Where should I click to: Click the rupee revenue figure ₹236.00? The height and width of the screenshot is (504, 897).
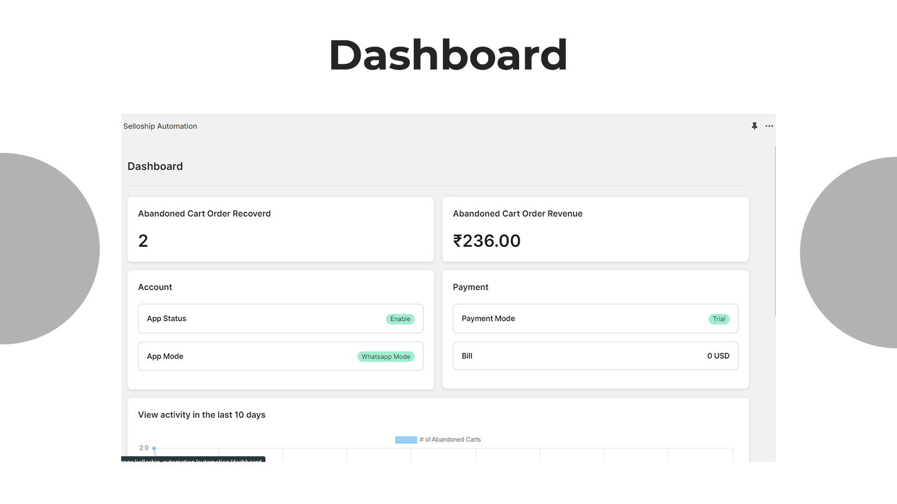[x=486, y=240]
